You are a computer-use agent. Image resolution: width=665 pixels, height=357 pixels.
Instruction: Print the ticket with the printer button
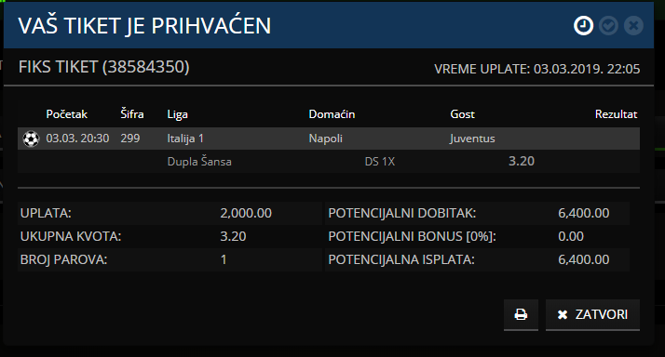pyautogui.click(x=521, y=314)
